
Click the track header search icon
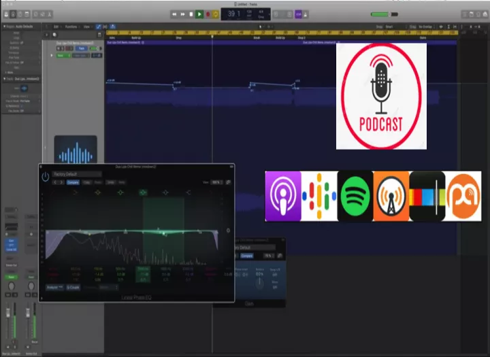click(x=54, y=35)
